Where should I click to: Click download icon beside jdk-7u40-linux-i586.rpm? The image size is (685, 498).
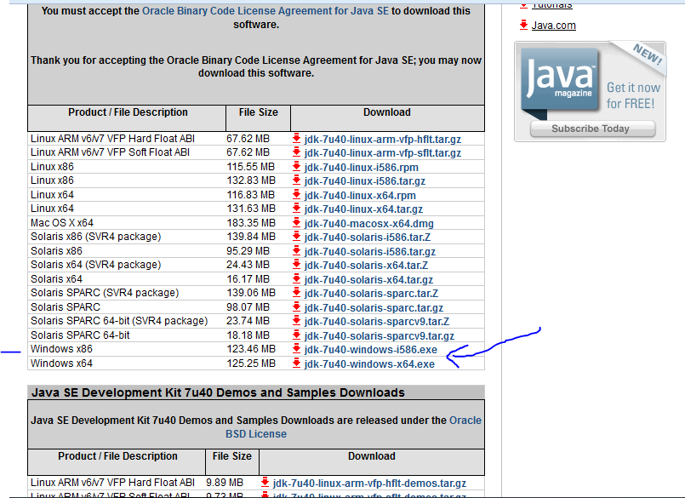(x=296, y=167)
